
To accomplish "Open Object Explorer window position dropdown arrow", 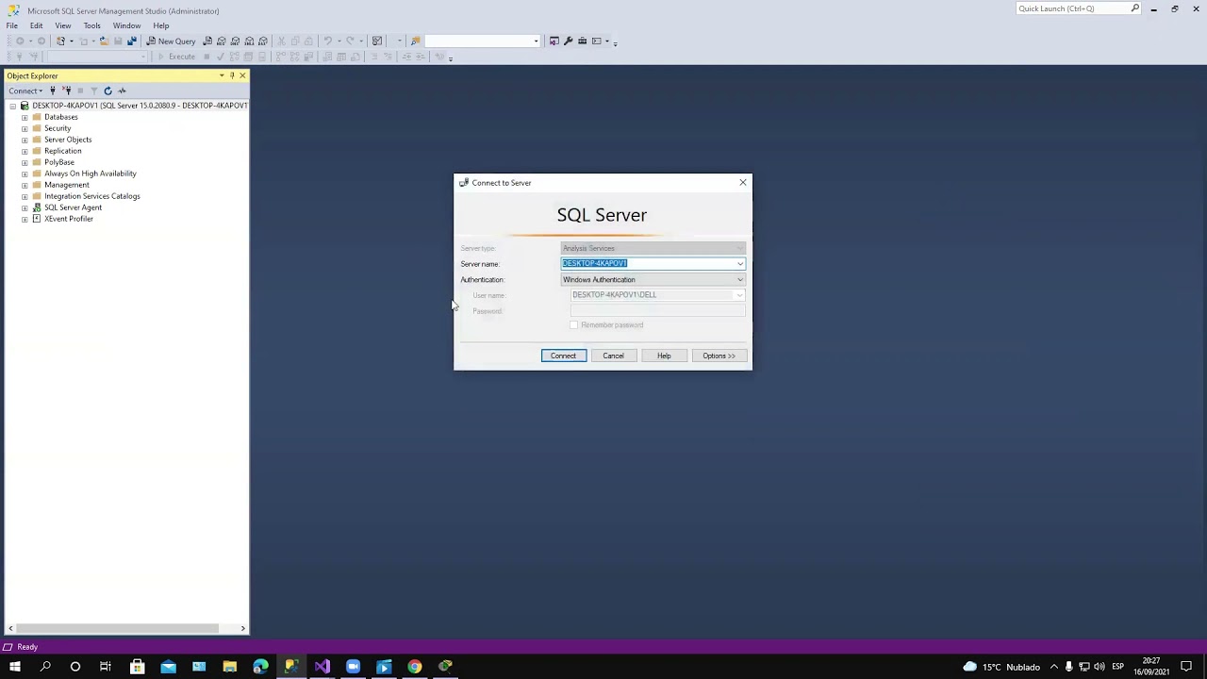I will 222,75.
